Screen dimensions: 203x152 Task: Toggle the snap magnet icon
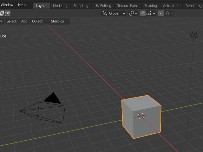(x=143, y=13)
